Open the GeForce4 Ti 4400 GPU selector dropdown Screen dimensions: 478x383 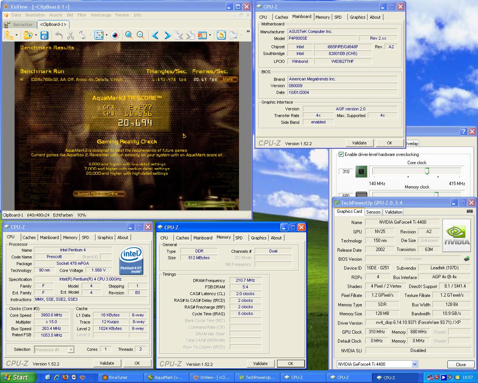(x=415, y=364)
